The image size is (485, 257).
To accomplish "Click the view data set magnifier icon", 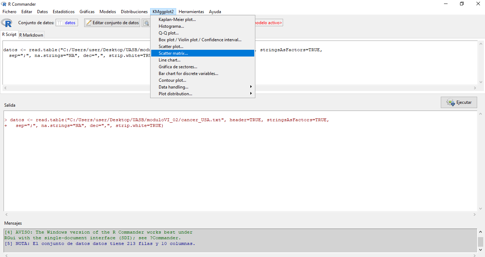I will pos(146,23).
